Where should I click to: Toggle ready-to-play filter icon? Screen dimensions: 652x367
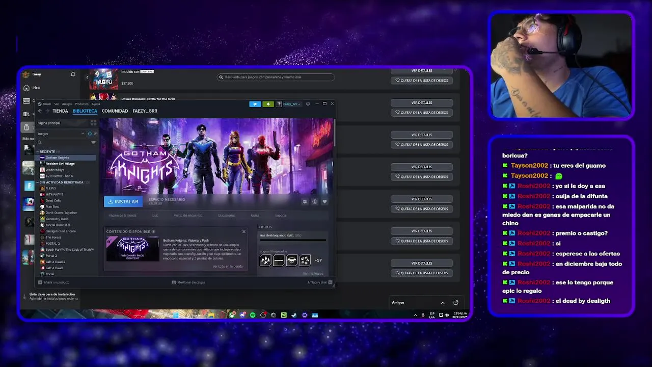click(x=95, y=134)
